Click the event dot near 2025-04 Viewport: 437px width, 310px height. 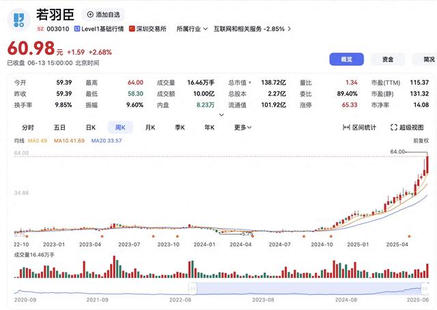click(x=409, y=236)
